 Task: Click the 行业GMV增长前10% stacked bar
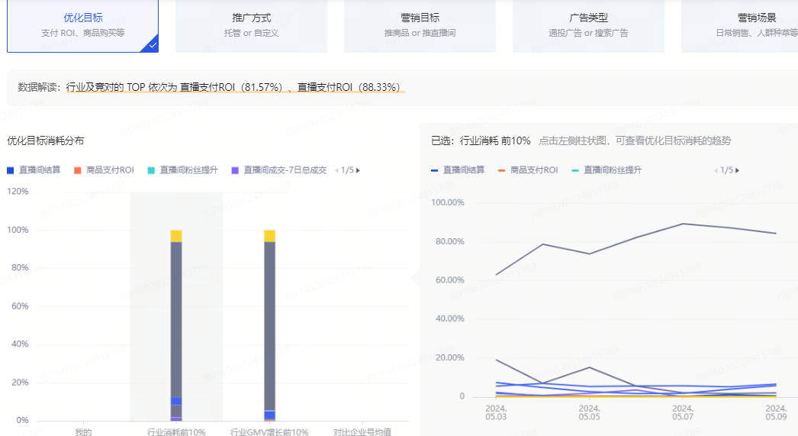[x=269, y=321]
